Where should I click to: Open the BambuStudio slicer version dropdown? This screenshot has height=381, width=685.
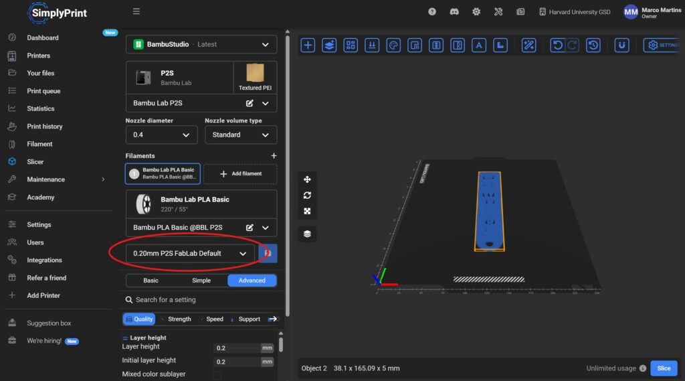click(x=201, y=44)
